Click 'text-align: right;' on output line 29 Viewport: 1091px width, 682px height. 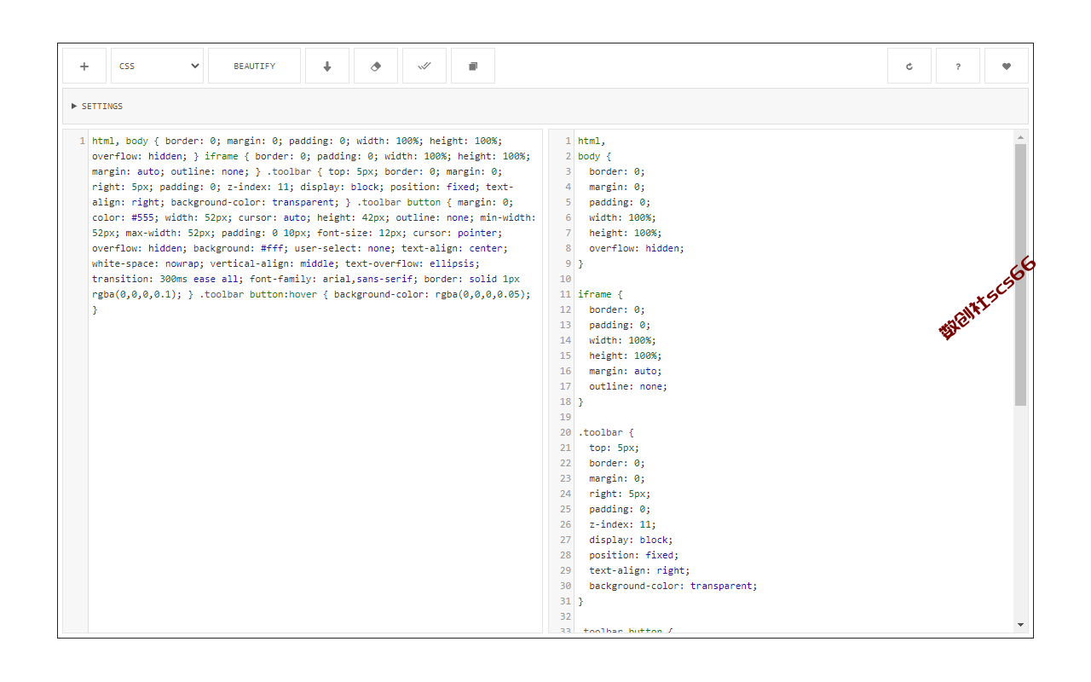pyautogui.click(x=639, y=570)
